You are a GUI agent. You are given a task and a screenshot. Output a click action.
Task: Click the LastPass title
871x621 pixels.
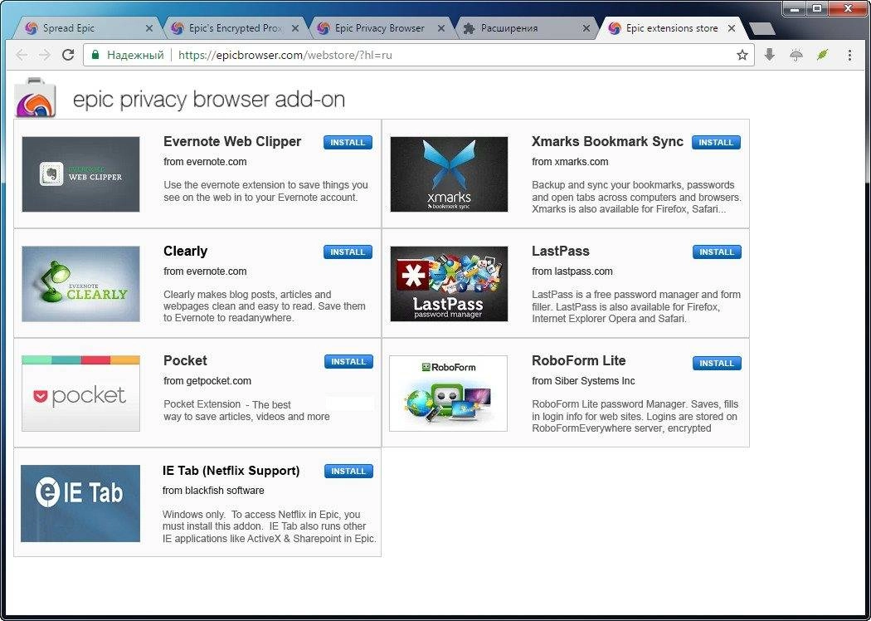click(561, 251)
